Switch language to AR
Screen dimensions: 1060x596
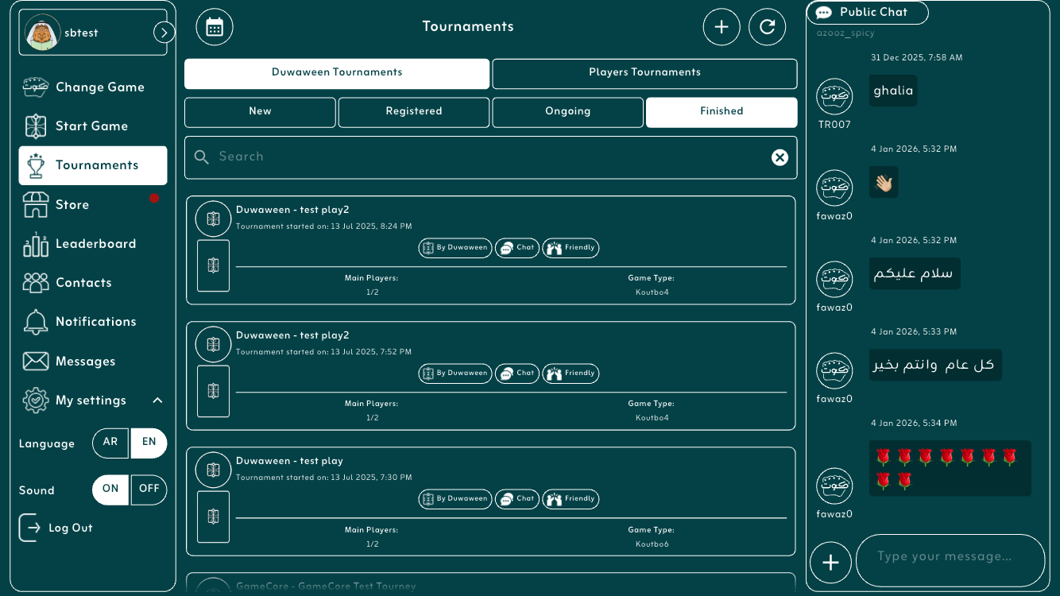tap(111, 443)
